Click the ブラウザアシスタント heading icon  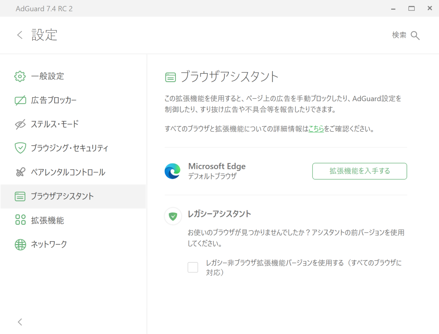click(170, 77)
